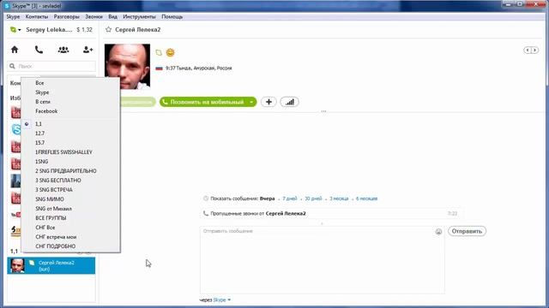Click the large profile photo of Сергей Лелека2
The height and width of the screenshot is (308, 549).
pos(127,67)
